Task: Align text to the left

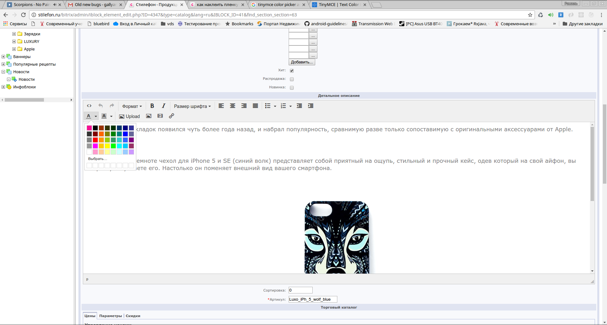Action: point(221,106)
